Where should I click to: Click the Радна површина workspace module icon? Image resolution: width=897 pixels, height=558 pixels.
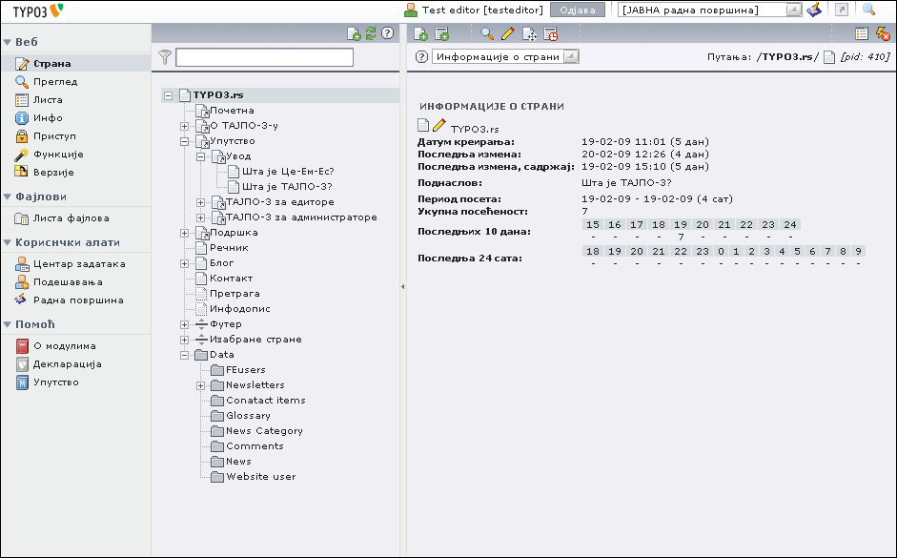pyautogui.click(x=21, y=300)
